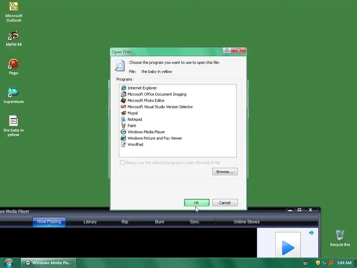Maximize the Windows Media Player window
The image size is (357, 268).
299,210
